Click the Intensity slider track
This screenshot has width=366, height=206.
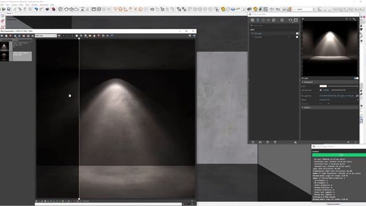(338, 90)
